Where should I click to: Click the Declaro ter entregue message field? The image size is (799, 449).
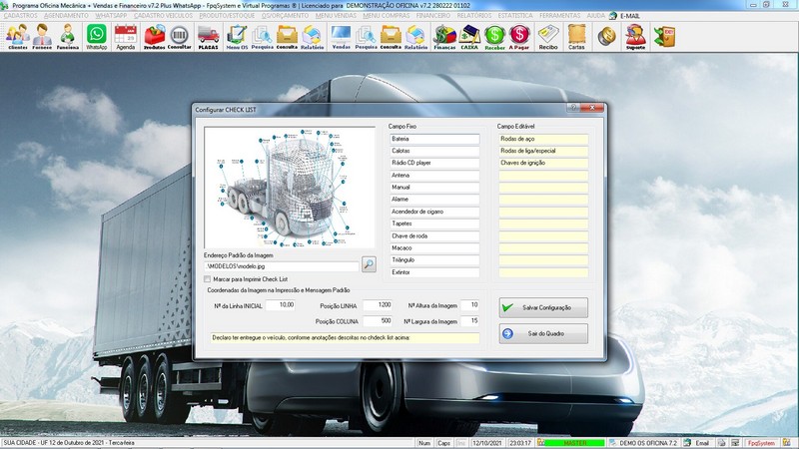click(x=345, y=337)
